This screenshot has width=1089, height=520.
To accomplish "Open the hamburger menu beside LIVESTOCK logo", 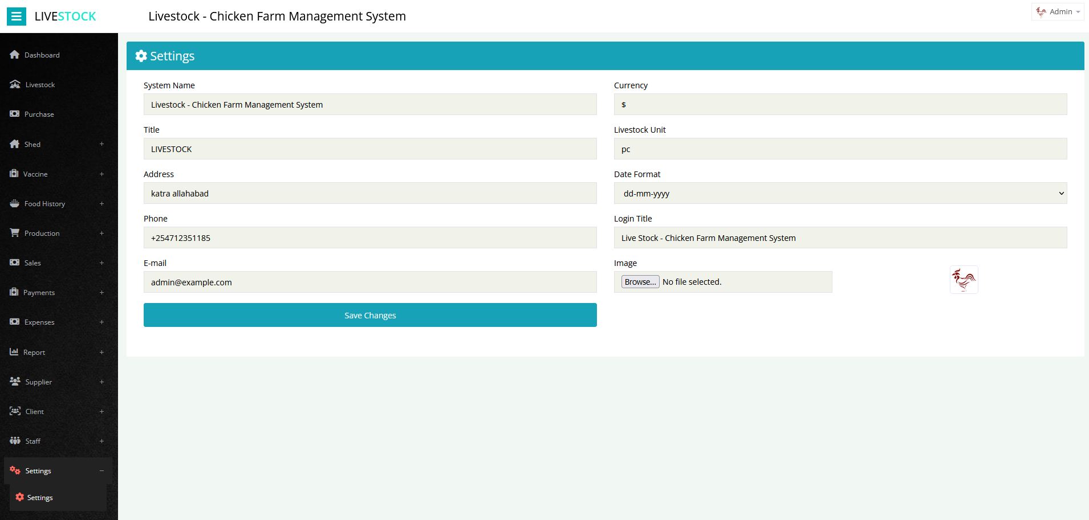I will click(x=17, y=16).
